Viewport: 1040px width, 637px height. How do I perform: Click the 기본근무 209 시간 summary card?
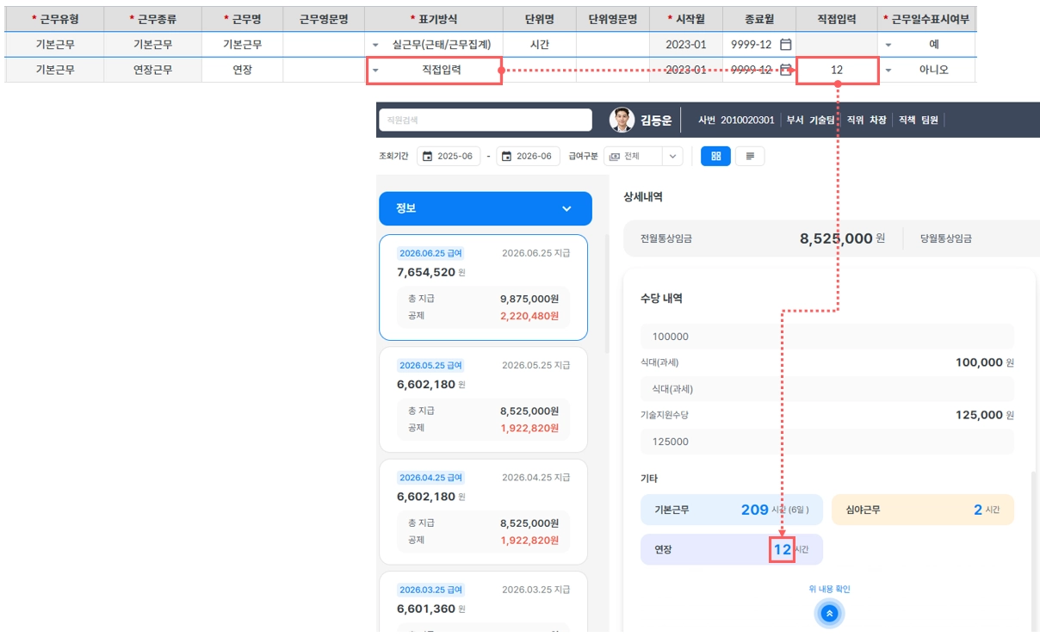(732, 510)
